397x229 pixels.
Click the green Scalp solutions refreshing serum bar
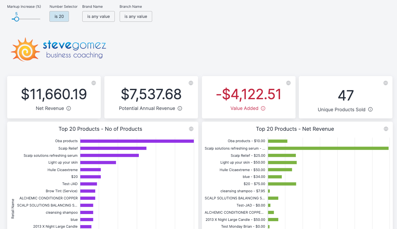pos(328,148)
